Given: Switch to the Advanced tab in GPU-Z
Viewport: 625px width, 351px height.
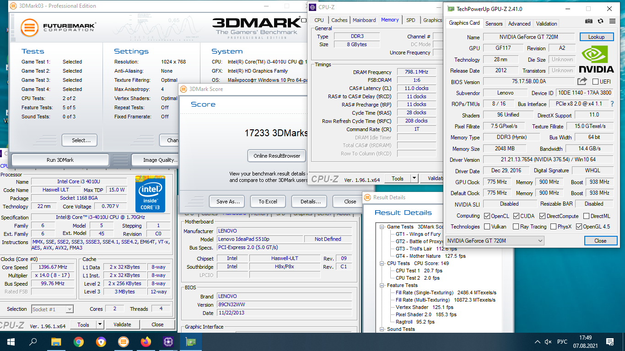Looking at the screenshot, I should (519, 23).
